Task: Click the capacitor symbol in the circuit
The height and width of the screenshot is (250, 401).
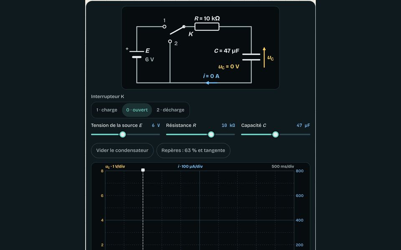Action: pyautogui.click(x=251, y=57)
